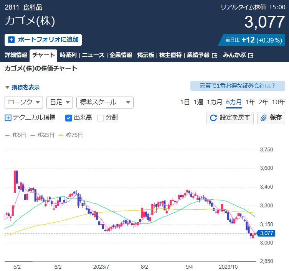Click the plus icon in ポートフォリオに追加 button
Image resolution: width=289 pixels, height=271 pixels.
(x=12, y=40)
